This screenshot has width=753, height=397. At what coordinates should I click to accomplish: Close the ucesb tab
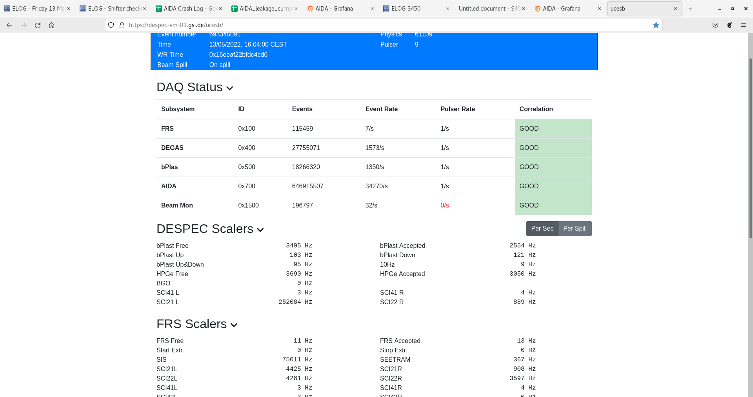click(x=675, y=9)
